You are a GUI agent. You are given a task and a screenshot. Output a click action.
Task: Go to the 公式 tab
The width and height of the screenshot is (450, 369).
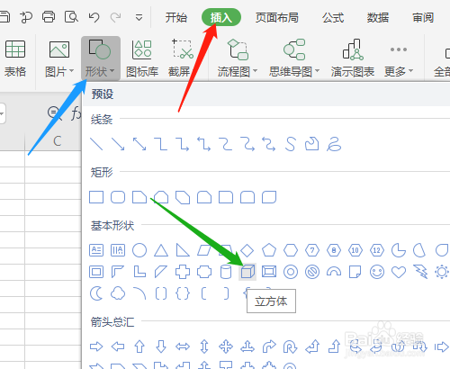(333, 18)
